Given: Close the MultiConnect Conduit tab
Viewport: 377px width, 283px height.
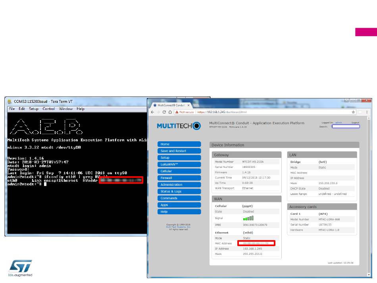Looking at the screenshot, I should (188, 105).
